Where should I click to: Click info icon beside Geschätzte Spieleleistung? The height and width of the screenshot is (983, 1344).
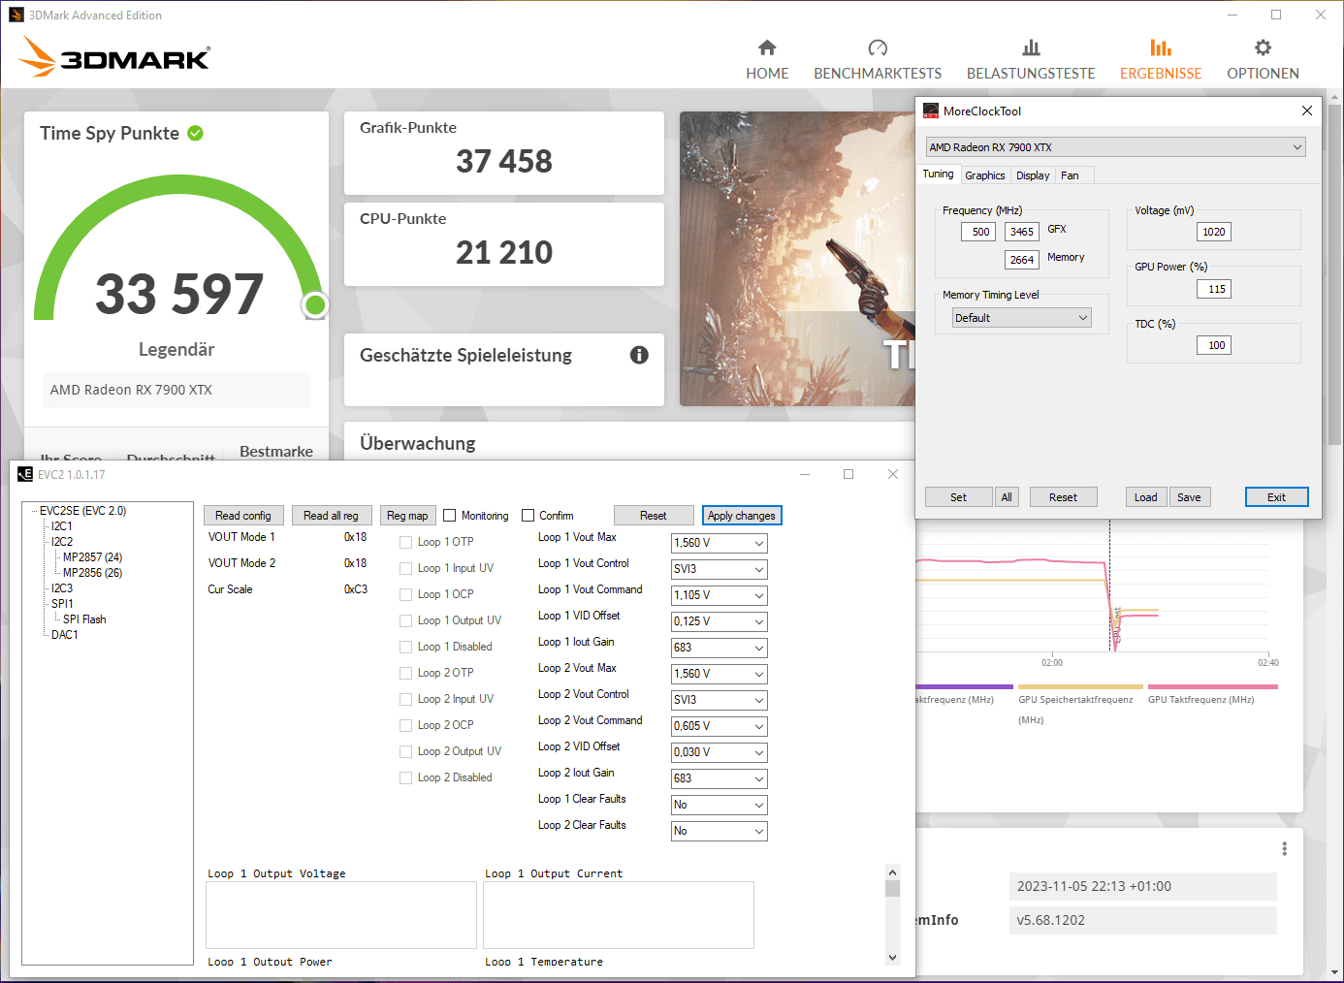click(639, 355)
